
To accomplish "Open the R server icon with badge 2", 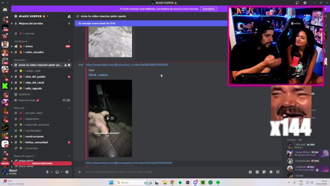I will [5, 152].
